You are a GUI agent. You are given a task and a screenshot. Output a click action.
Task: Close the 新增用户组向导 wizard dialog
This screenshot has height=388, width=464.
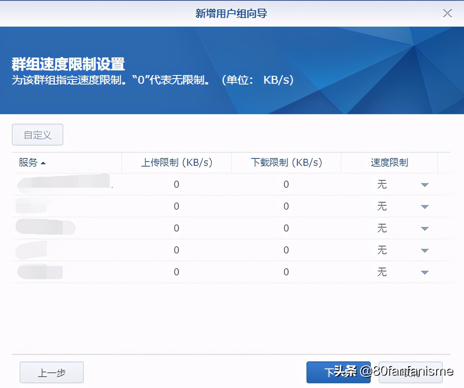447,13
